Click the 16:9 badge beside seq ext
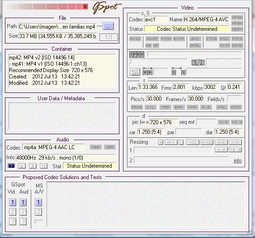This screenshot has height=238, width=255. 236,122
